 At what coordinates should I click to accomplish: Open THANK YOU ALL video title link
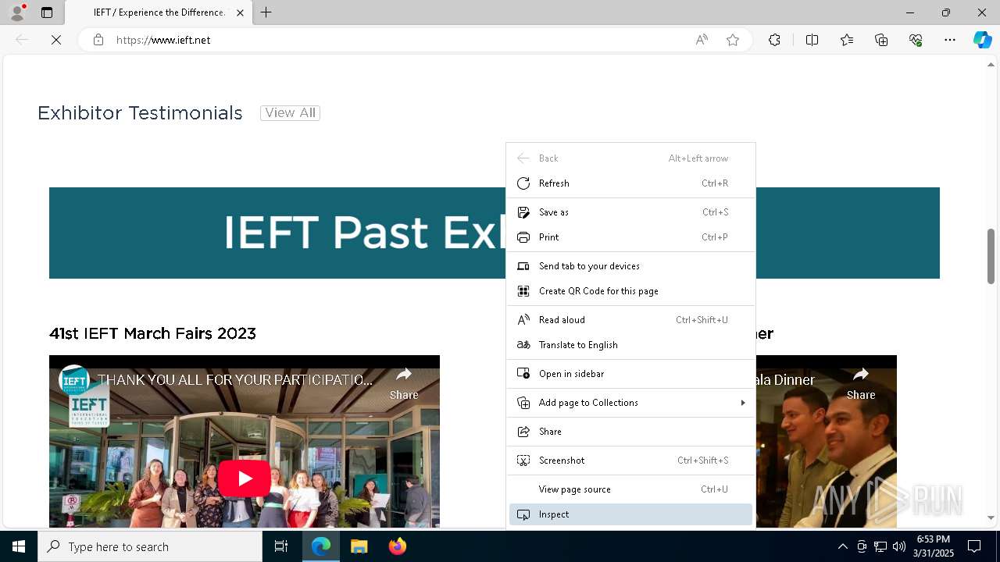click(235, 380)
